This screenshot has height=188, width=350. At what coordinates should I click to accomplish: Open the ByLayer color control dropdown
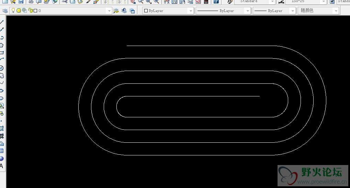pyautogui.click(x=168, y=11)
